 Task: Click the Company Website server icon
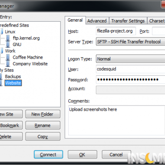coord(8,64)
